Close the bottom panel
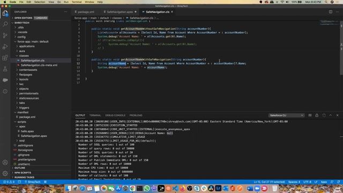 tap(337, 115)
